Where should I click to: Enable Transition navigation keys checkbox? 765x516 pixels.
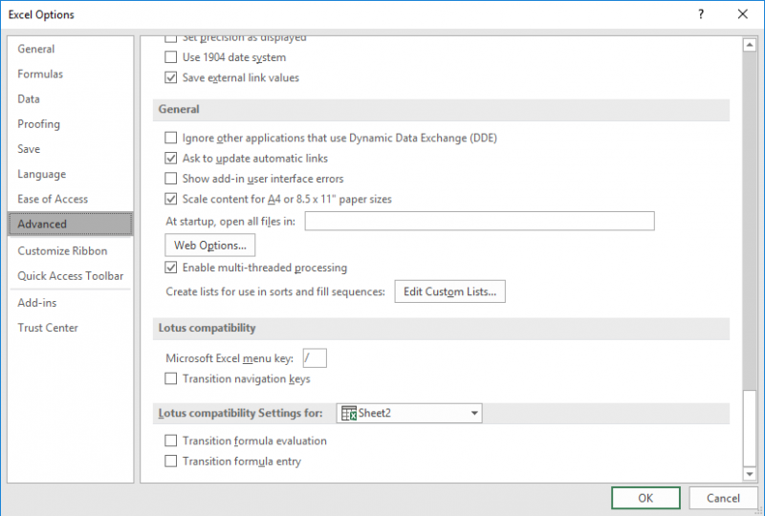coord(171,378)
